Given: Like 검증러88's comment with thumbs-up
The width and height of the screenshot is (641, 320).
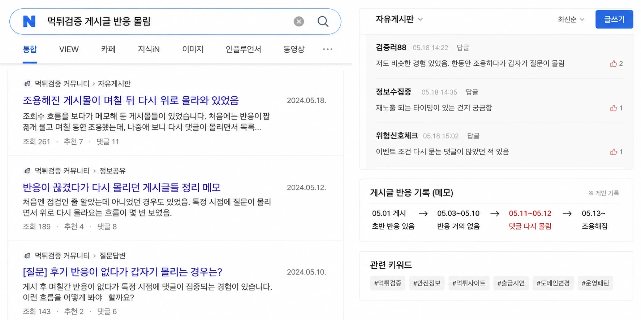Looking at the screenshot, I should pos(614,63).
